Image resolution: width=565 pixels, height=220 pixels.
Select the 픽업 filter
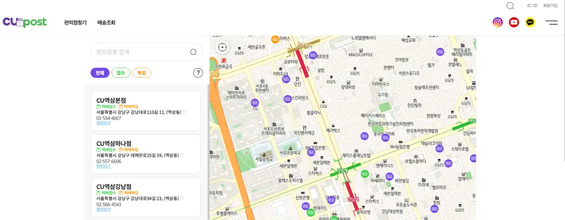142,73
